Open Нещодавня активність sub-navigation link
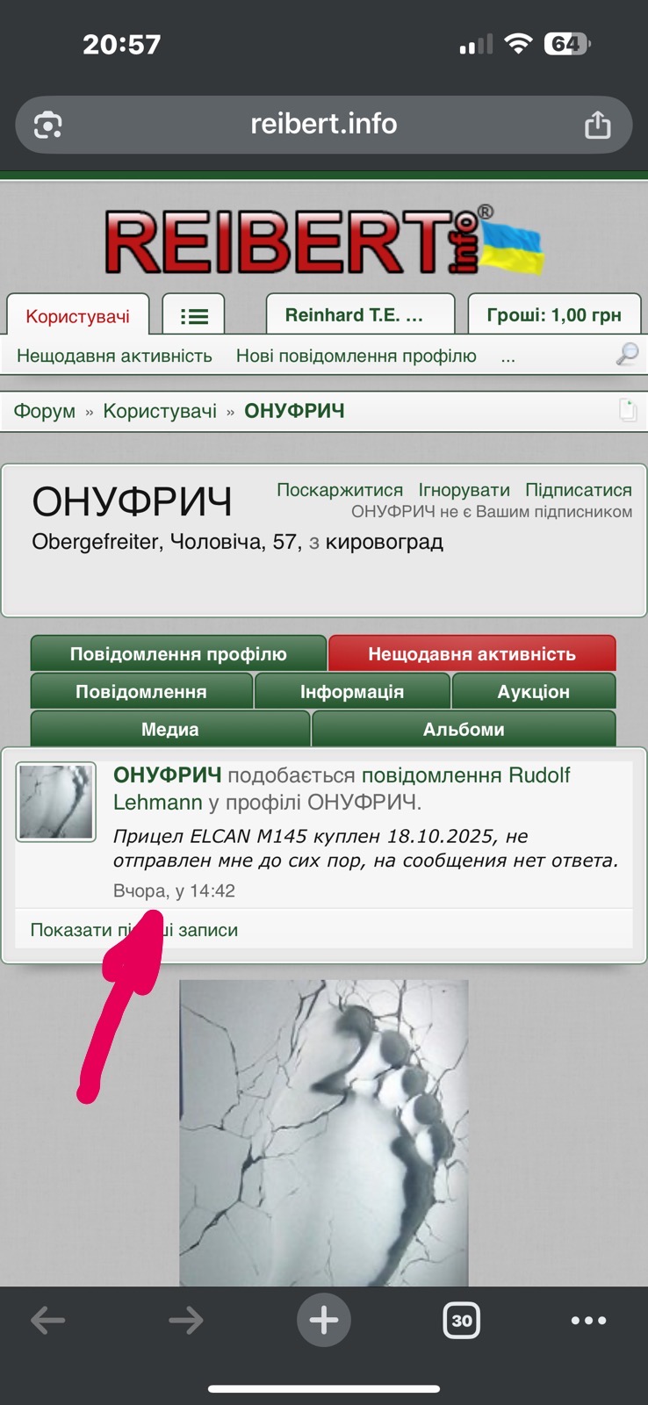 pyautogui.click(x=114, y=356)
